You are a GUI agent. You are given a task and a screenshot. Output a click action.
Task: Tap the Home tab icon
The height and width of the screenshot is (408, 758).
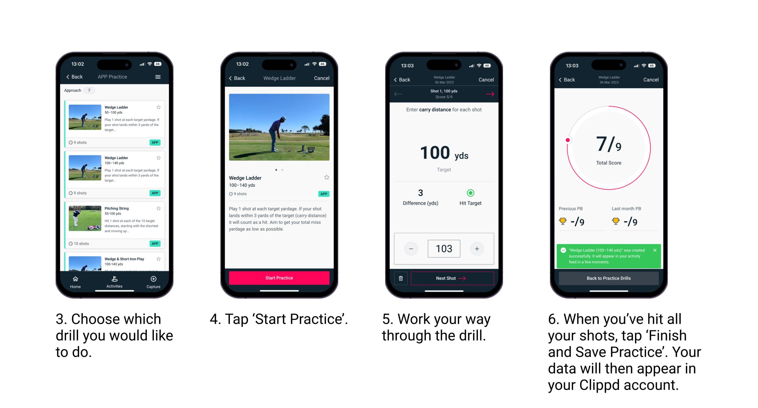(76, 280)
